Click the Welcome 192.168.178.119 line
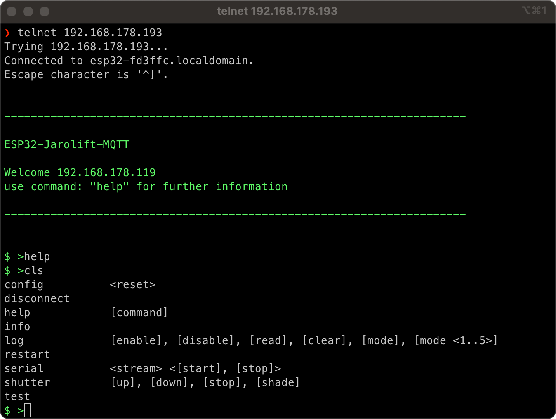Image resolution: width=556 pixels, height=419 pixels. (80, 172)
